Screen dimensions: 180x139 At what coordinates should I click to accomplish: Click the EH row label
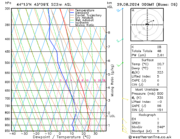click(134, 119)
